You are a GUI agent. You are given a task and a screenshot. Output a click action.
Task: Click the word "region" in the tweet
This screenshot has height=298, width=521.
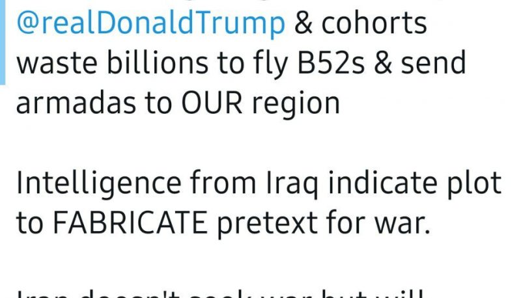point(296,104)
